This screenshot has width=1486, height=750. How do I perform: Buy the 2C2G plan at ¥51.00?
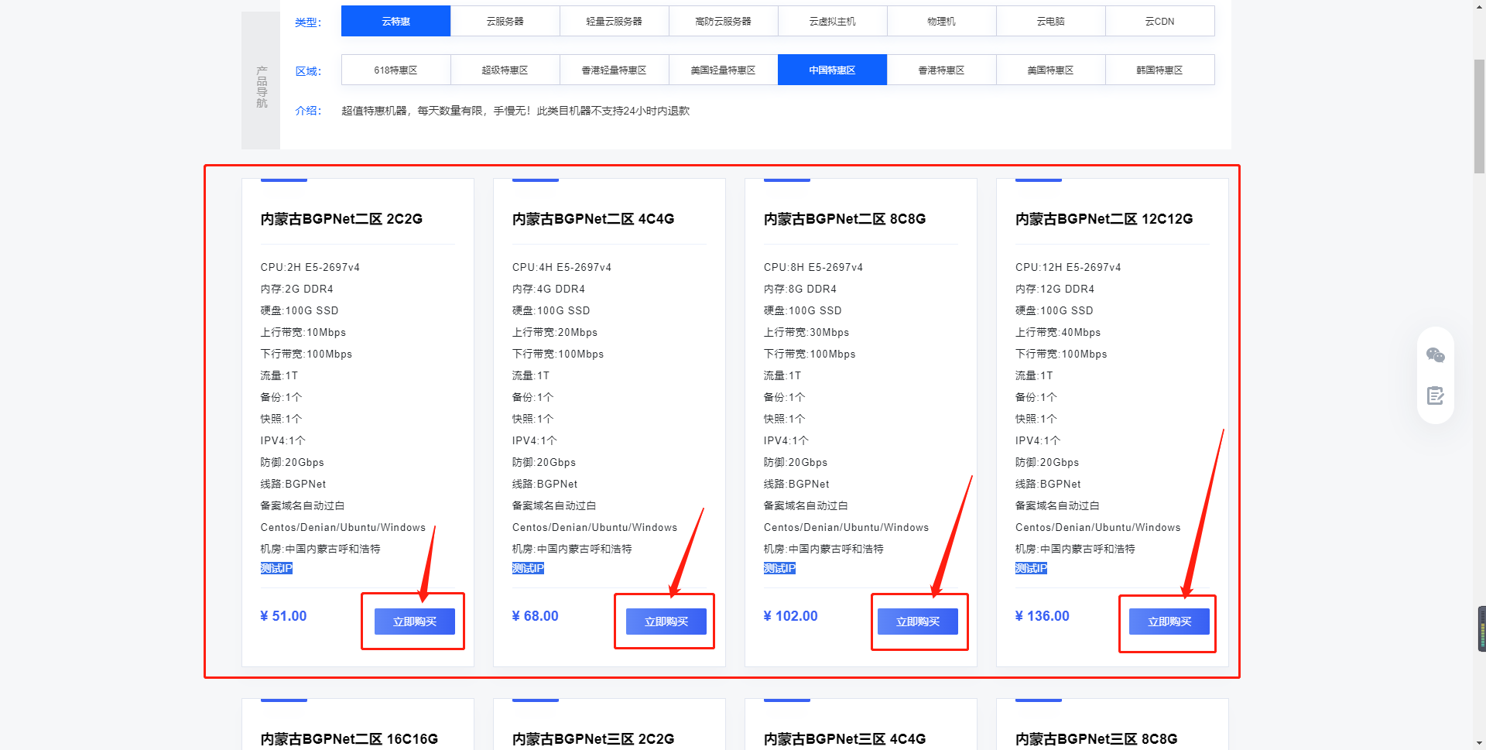click(x=414, y=622)
